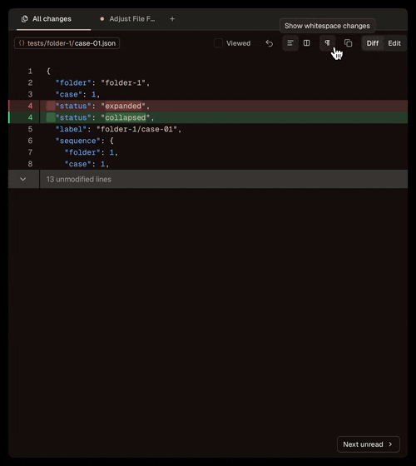Click the All changes tab icon
Viewport: 416px width, 466px height.
click(25, 19)
